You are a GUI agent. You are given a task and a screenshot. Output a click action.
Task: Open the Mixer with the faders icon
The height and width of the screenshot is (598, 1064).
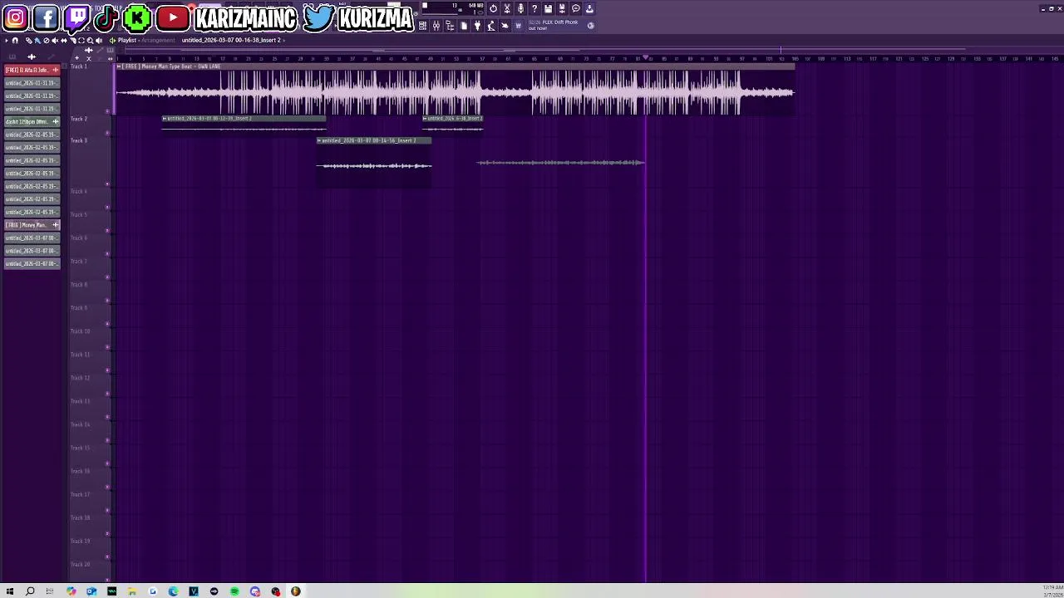pos(437,26)
